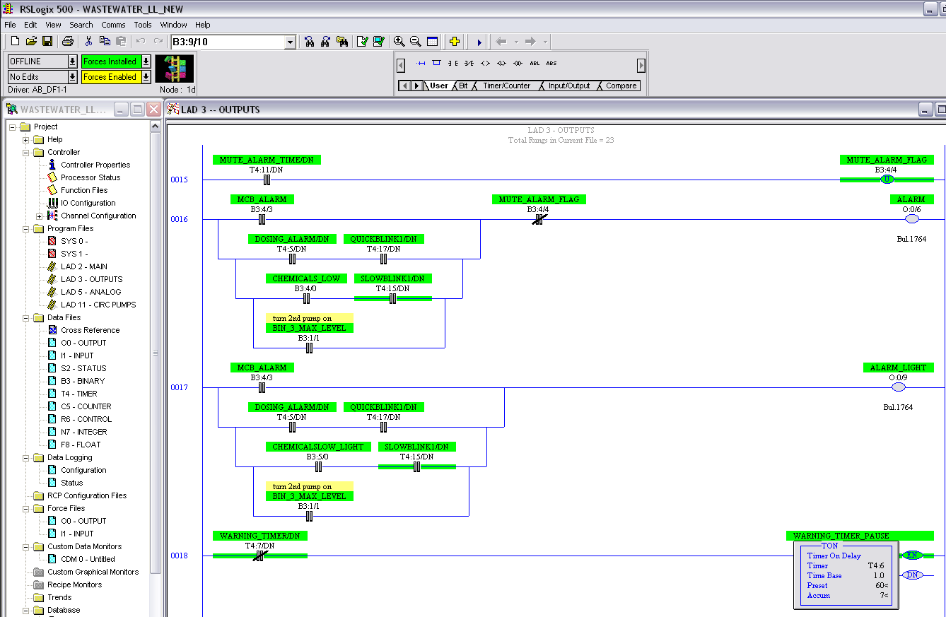This screenshot has height=617, width=946.
Task: Select MUTE_ALARM_FLAG contact in rung 0016
Action: click(538, 219)
